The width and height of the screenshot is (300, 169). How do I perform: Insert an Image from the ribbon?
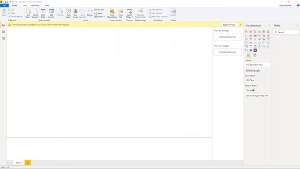[x=98, y=13]
